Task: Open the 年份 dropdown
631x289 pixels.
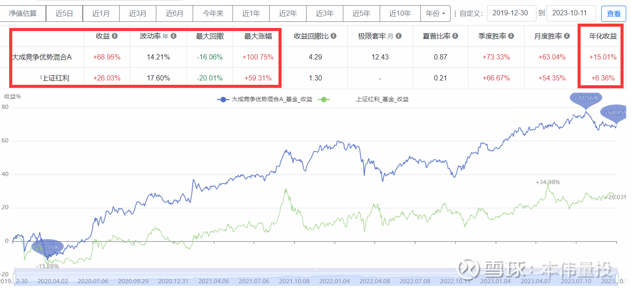Action: 435,14
